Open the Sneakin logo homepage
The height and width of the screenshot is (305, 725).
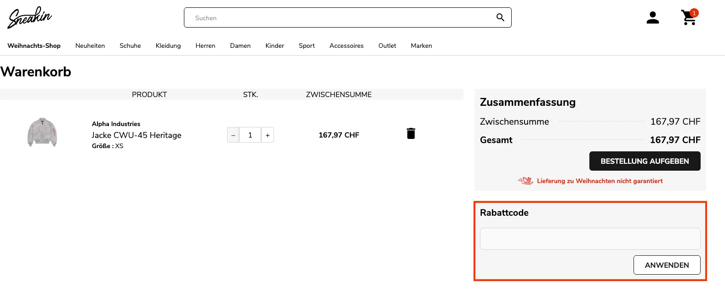coord(29,17)
